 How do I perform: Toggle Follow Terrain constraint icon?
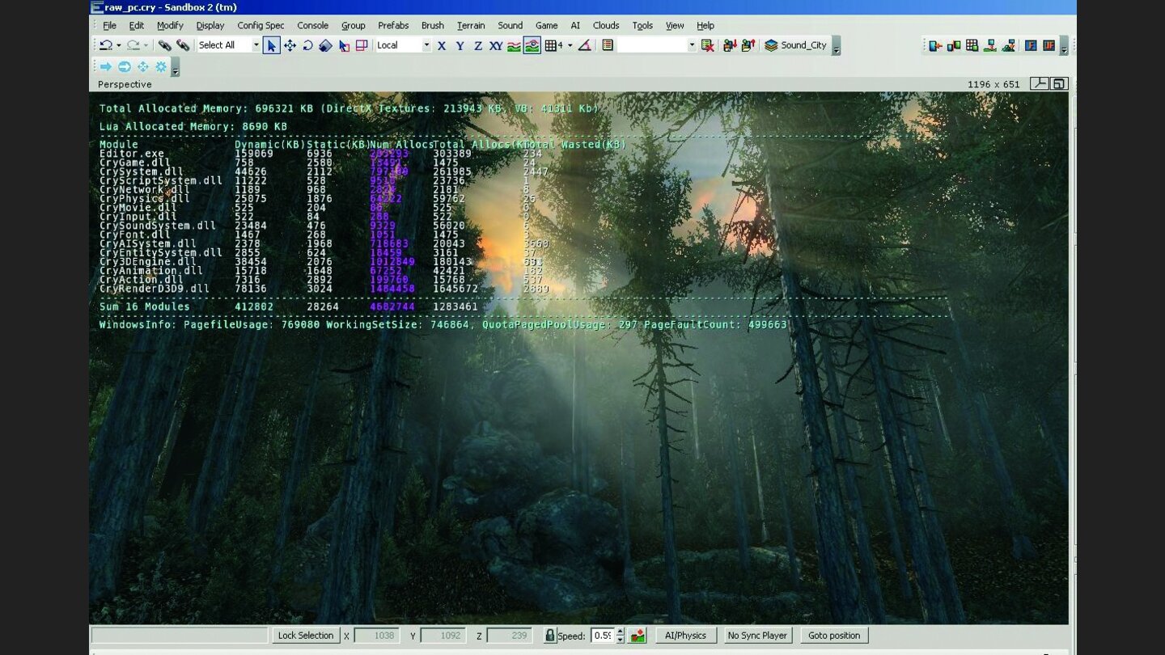click(514, 45)
